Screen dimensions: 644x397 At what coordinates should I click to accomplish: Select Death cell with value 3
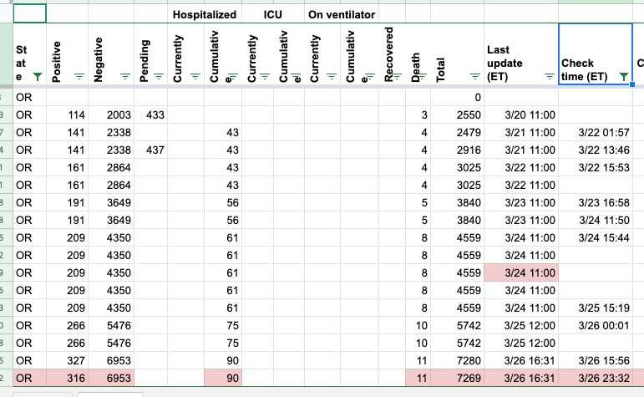[418, 115]
